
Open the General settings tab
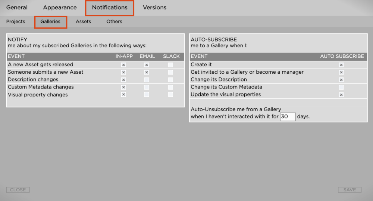tap(17, 7)
